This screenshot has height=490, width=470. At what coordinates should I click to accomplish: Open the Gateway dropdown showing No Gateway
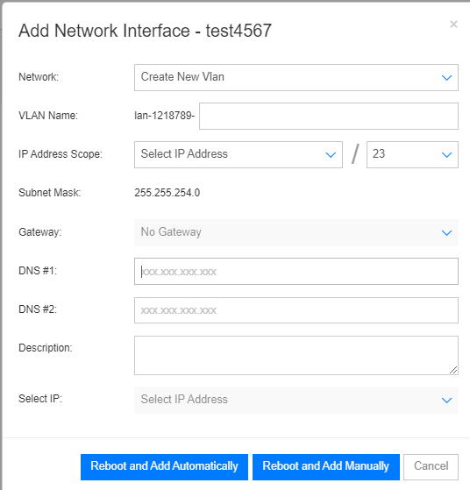pyautogui.click(x=296, y=232)
